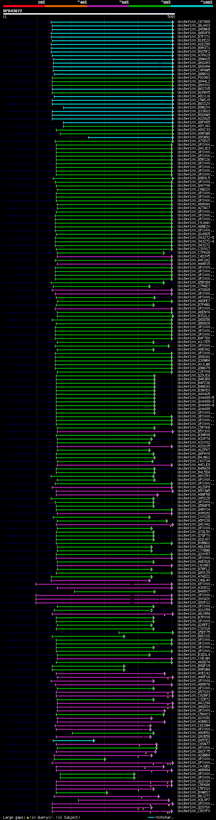Screen dimensions: 216x820
Task: Select hit label UniRef100_Q5BXB4
Action: [x=194, y=283]
